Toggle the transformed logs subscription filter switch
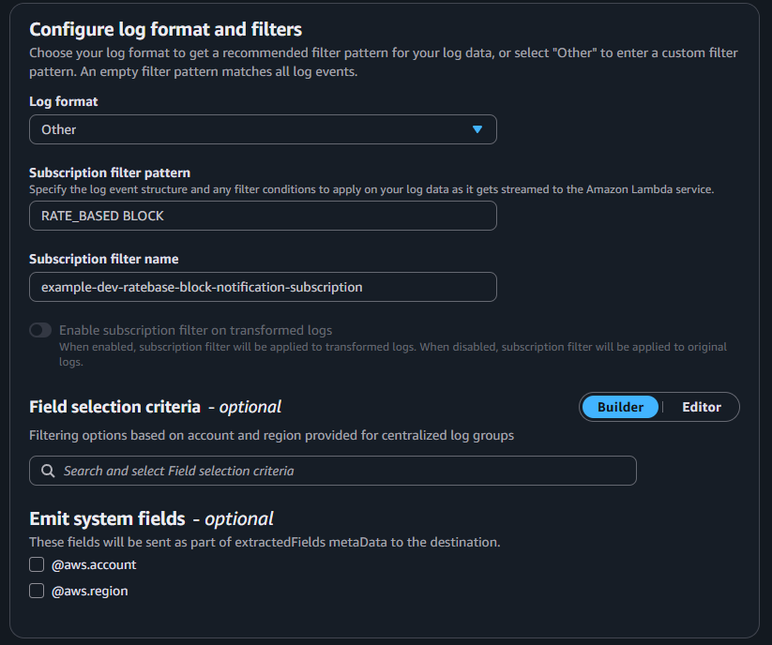The image size is (772, 645). (40, 330)
